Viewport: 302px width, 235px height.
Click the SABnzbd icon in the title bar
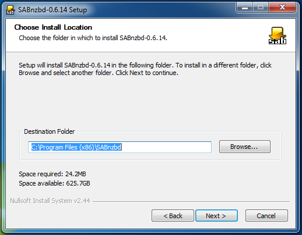10,10
